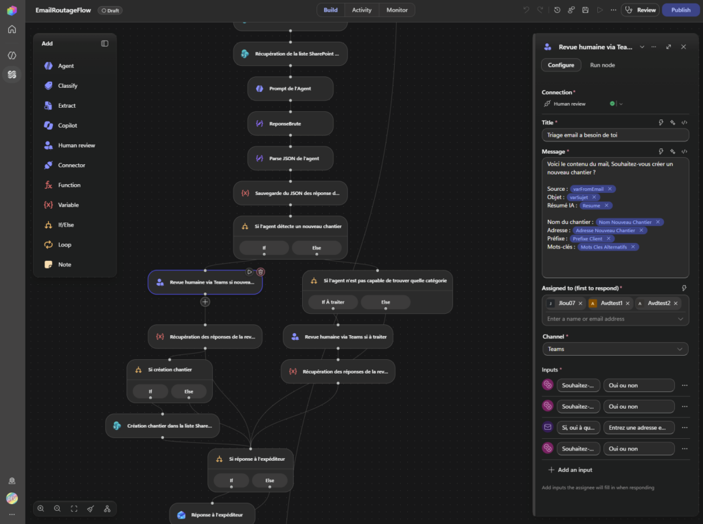Screen dimensions: 703x524
Task: Click the Review button
Action: pos(641,10)
